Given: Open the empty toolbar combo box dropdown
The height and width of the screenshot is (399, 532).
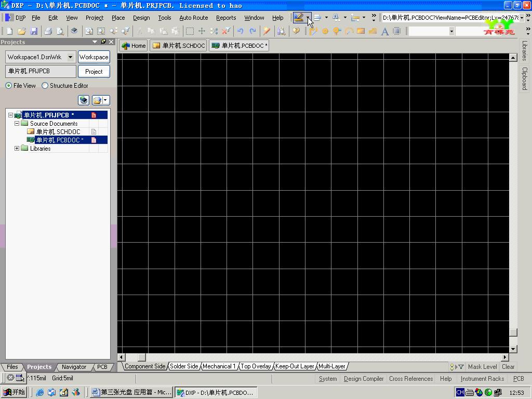Looking at the screenshot, I should click(451, 31).
